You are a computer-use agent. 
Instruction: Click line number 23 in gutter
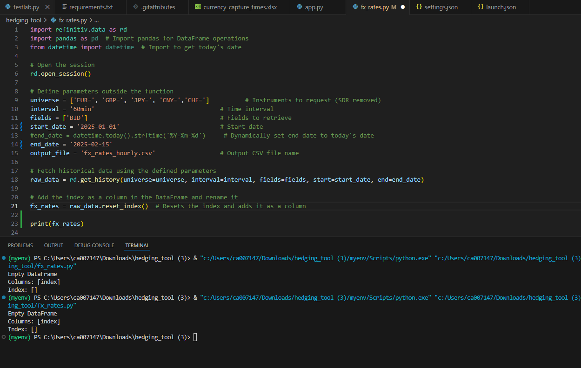coord(15,224)
